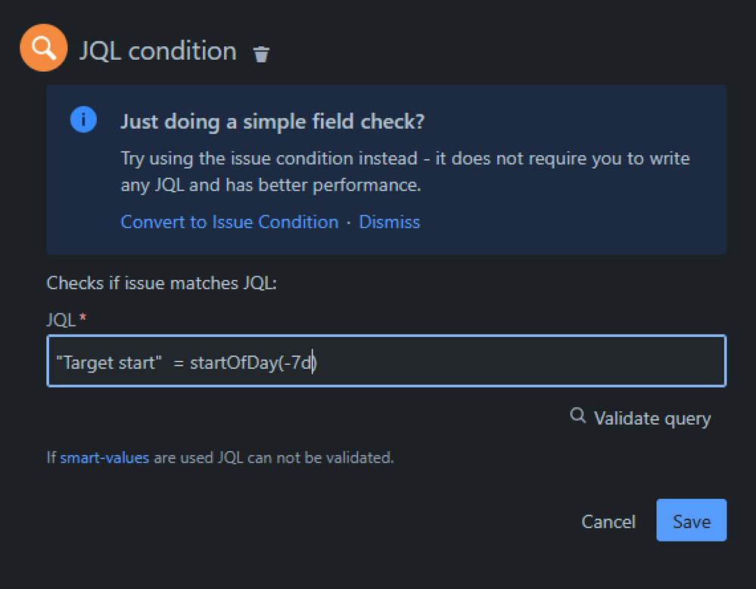Viewport: 756px width, 589px height.
Task: Click the red required asterisk
Action: point(82,319)
